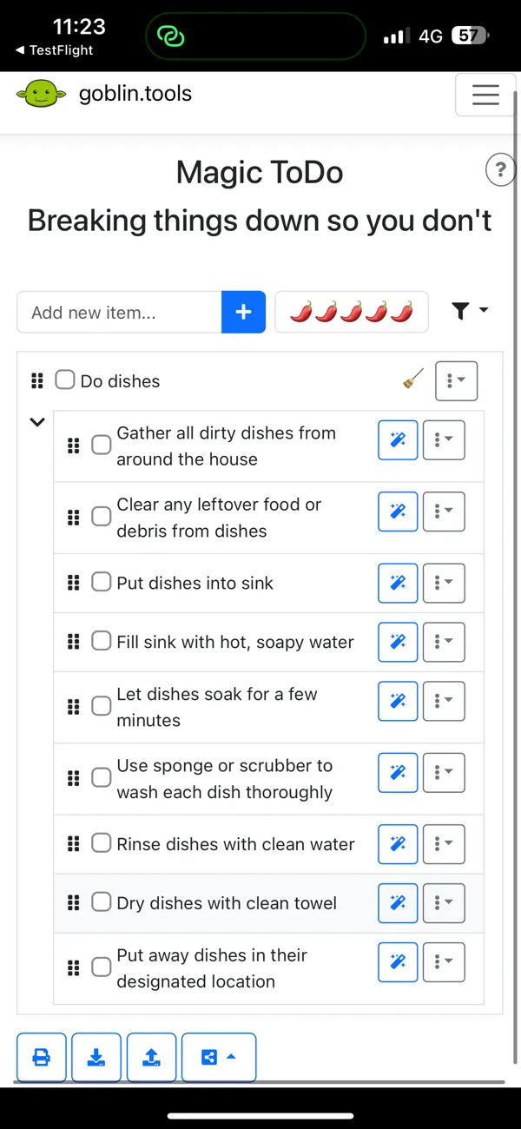Click the help question mark button
Viewport: 521px width, 1129px height.
coord(500,169)
